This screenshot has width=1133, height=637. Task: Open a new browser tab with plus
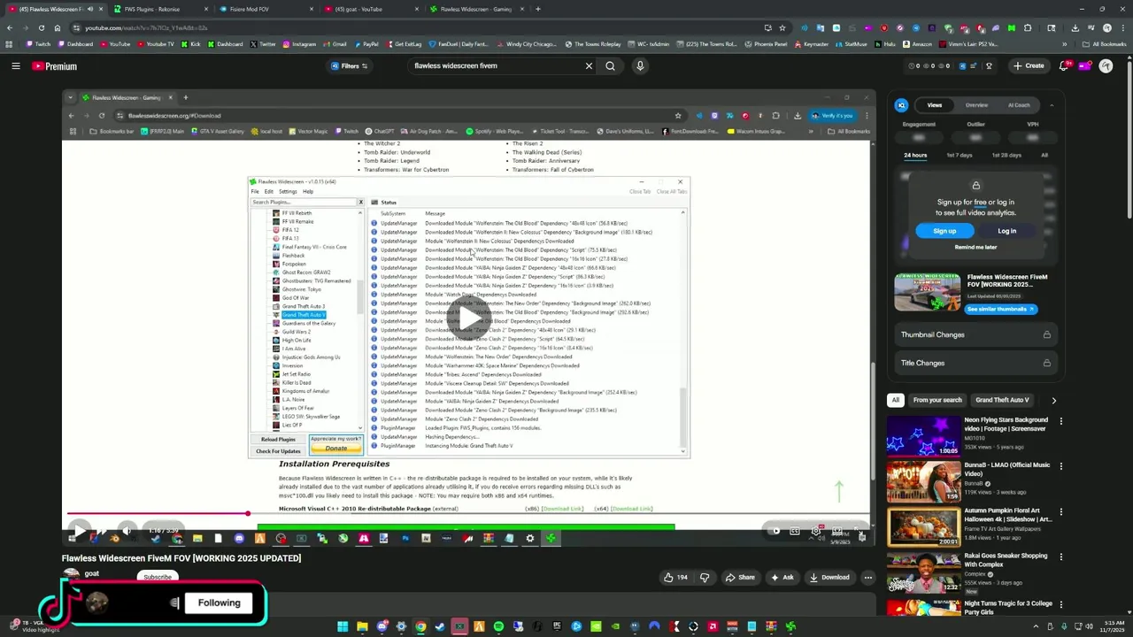tap(537, 9)
